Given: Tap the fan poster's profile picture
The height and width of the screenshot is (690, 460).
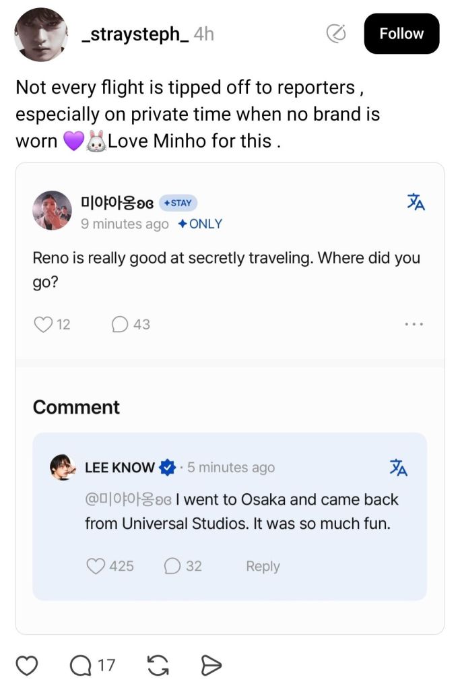Looking at the screenshot, I should pos(52,211).
